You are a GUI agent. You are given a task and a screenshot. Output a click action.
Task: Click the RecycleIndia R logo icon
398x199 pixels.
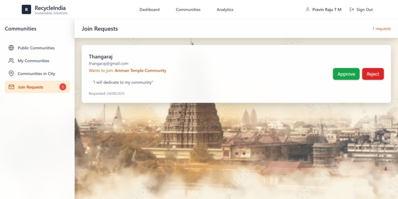pos(26,9)
